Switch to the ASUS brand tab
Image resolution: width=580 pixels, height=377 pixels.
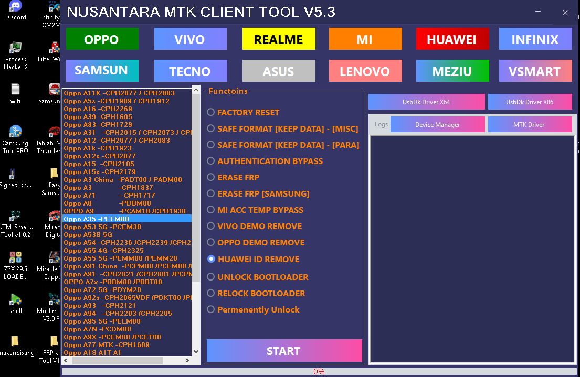coord(279,71)
